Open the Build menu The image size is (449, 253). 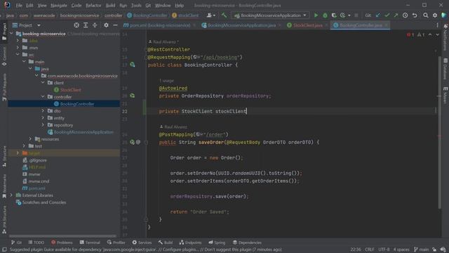[110, 6]
